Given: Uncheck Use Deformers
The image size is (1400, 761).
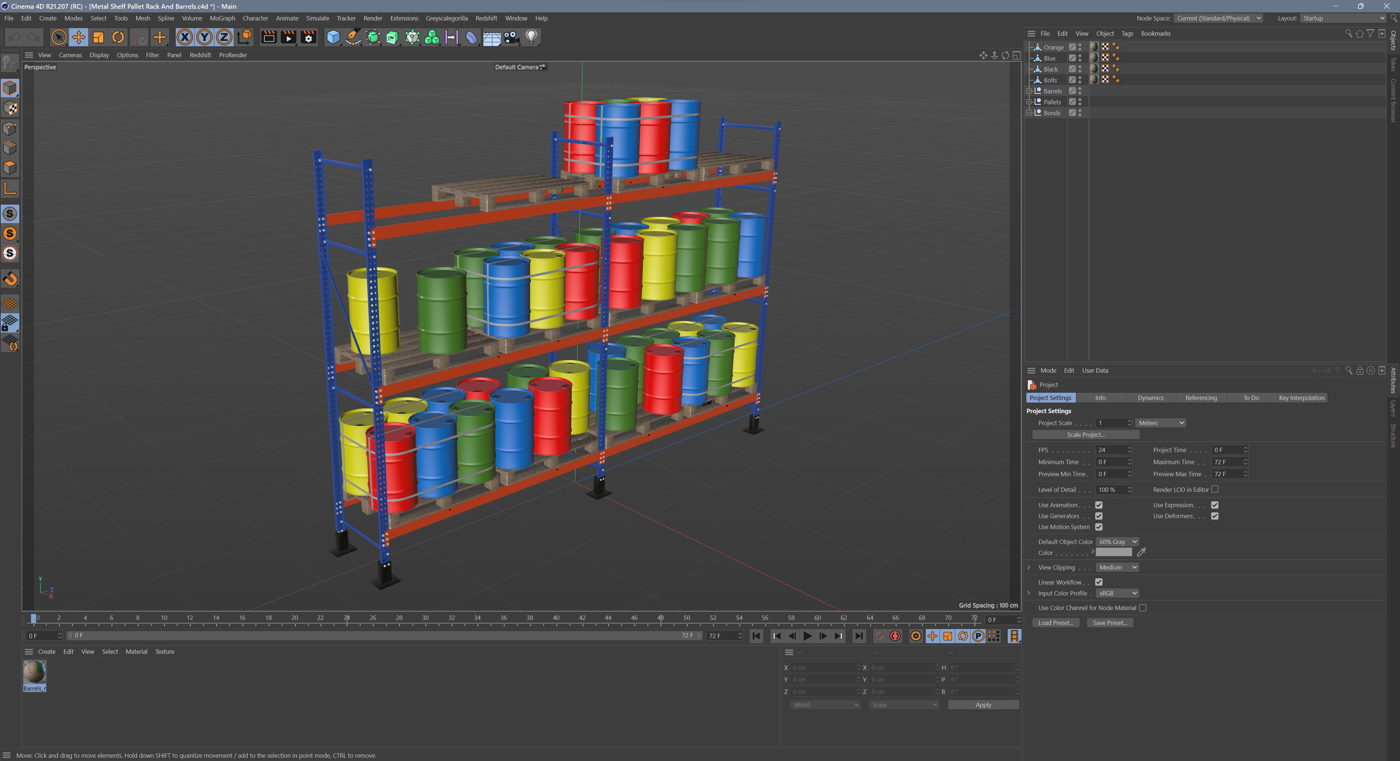Looking at the screenshot, I should click(x=1215, y=516).
